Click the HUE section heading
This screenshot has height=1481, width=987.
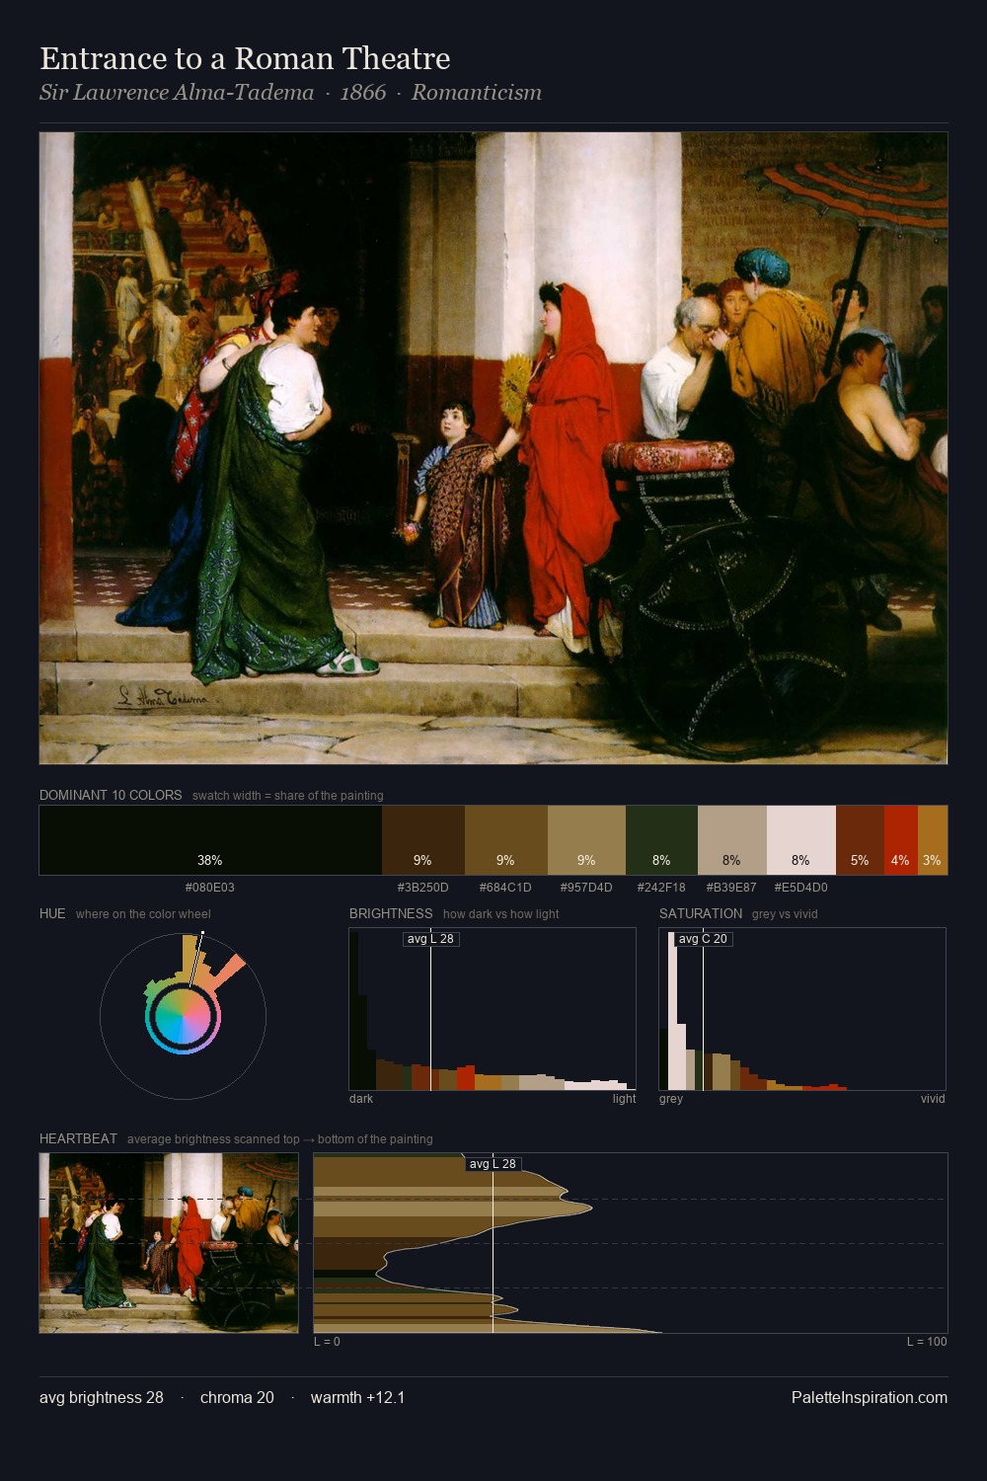click(x=52, y=913)
